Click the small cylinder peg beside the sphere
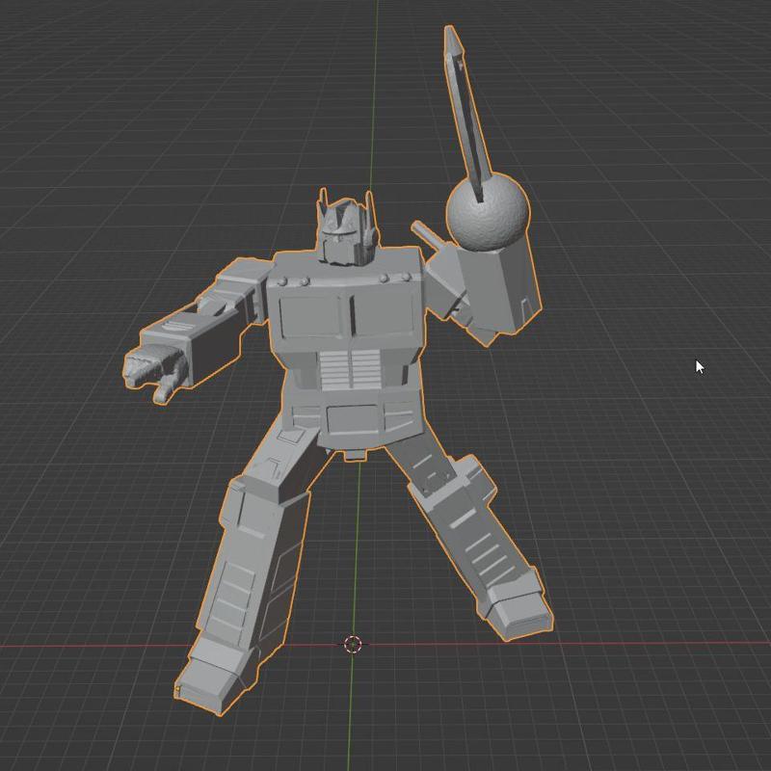Viewport: 771px width, 771px height. click(424, 234)
